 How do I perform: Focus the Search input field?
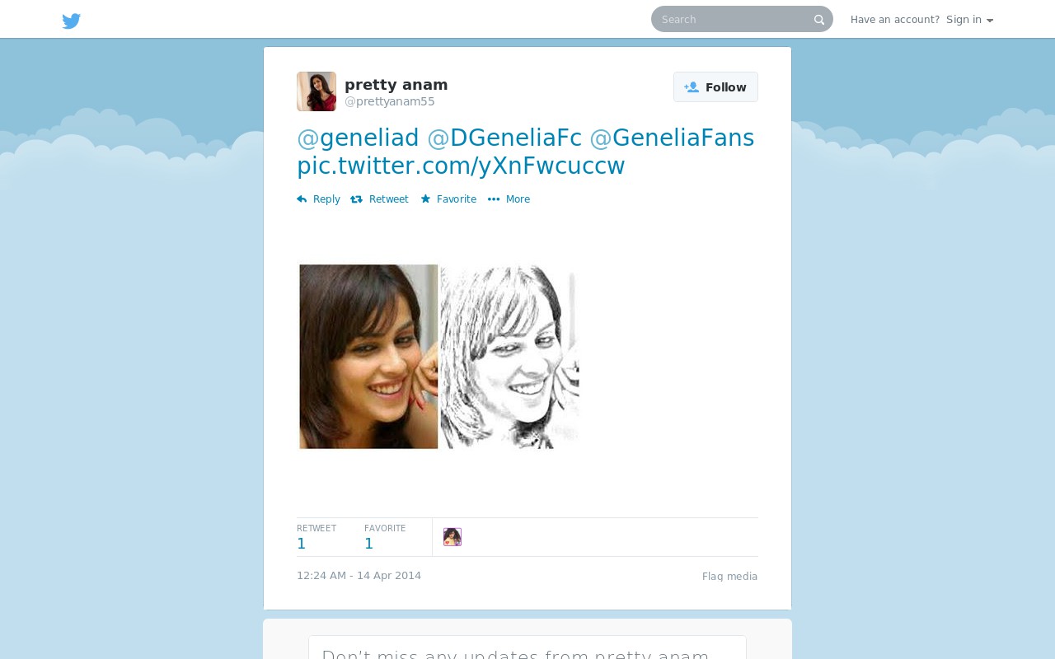[734, 20]
